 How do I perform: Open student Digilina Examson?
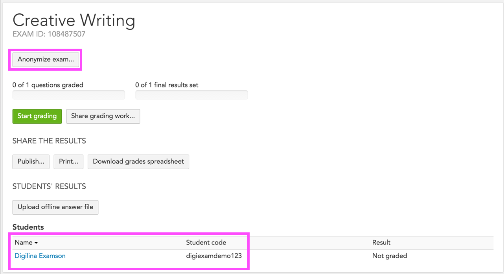tap(40, 256)
